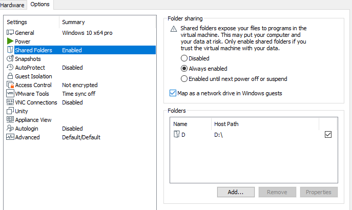Screen dimensions: 352x210
Task: Click the AutoProtect clock icon
Action: coord(10,68)
